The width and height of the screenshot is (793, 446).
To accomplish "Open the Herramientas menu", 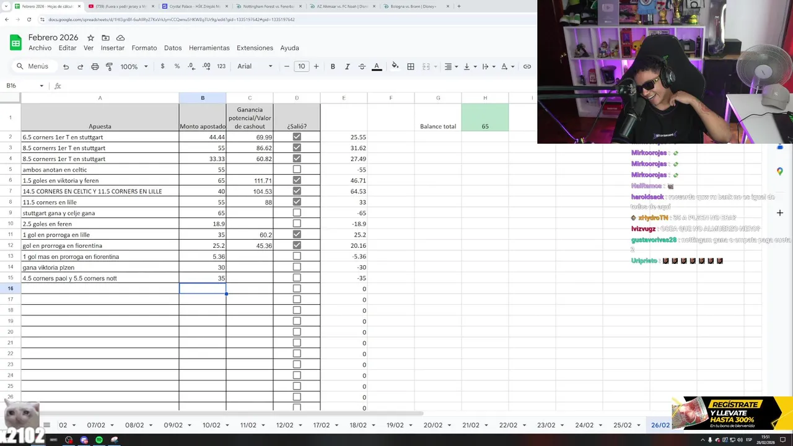I will click(209, 48).
